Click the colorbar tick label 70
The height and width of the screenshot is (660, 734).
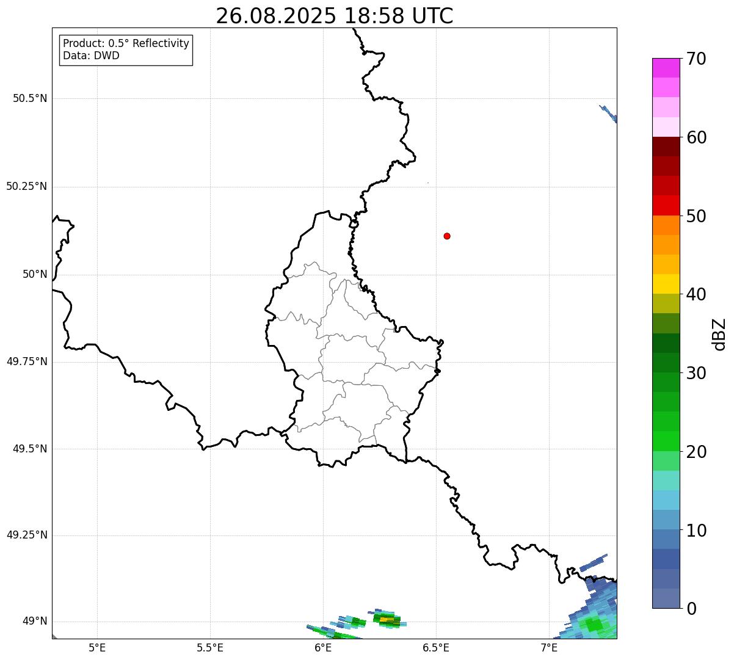point(696,59)
